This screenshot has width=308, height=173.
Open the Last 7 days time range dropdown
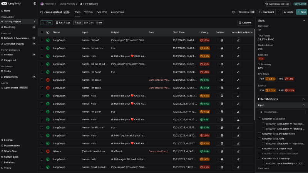coord(63,23)
